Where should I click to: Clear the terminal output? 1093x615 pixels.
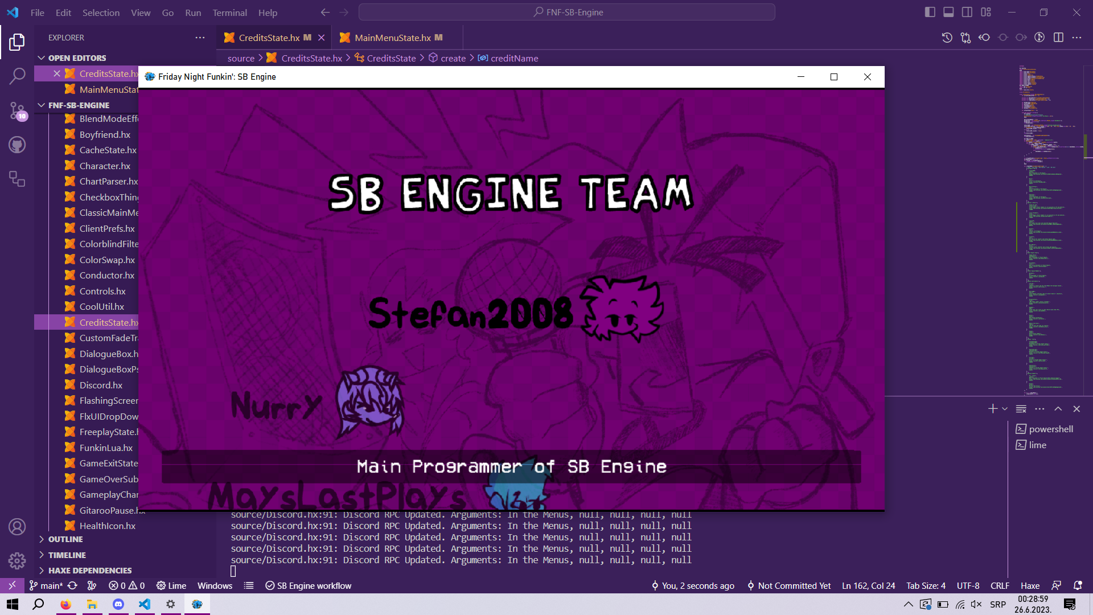click(1021, 409)
